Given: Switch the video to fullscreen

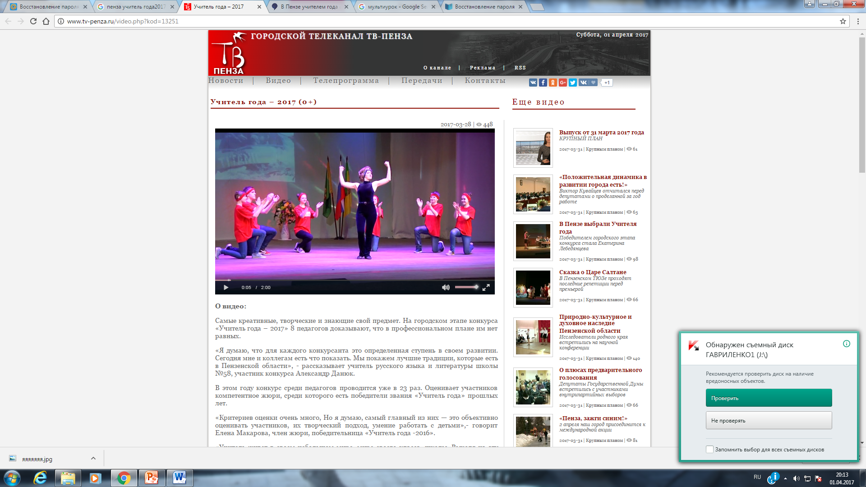Looking at the screenshot, I should [x=486, y=287].
